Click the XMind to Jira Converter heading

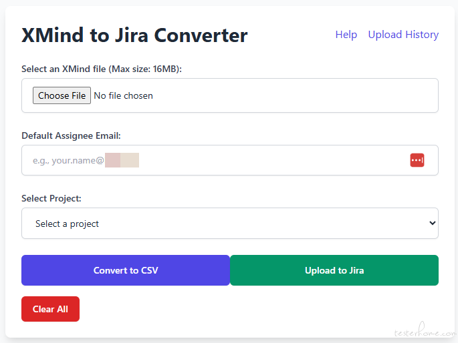point(134,35)
